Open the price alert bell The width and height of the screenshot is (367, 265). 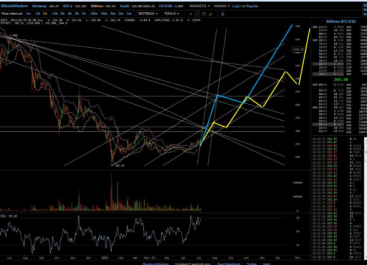point(223,14)
